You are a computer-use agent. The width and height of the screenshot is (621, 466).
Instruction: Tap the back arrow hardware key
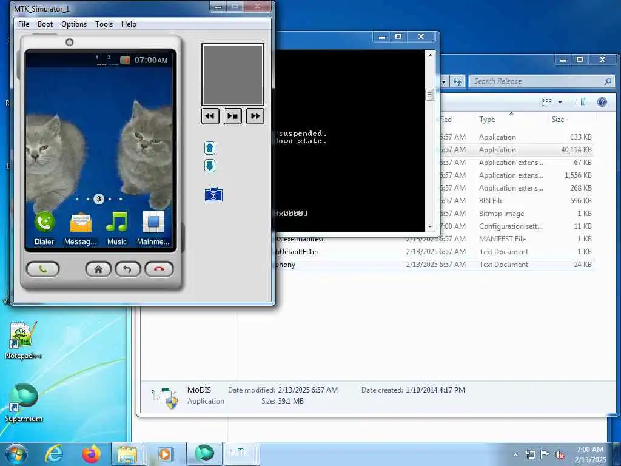click(x=127, y=269)
